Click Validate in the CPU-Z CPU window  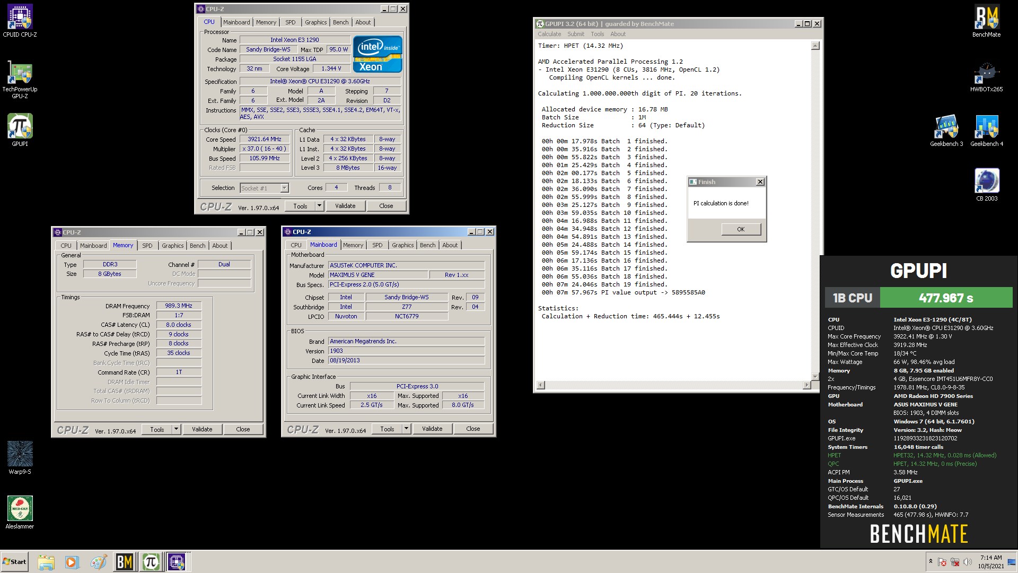pos(345,206)
